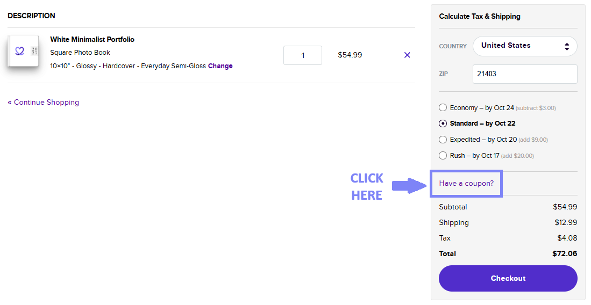591x305 pixels.
Task: Click the Total amount $72.06
Action: (x=564, y=253)
